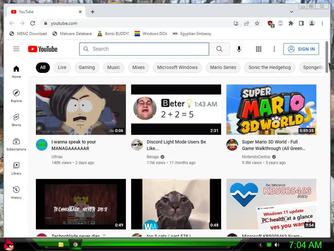This screenshot has height=251, width=334.
Task: Select the Music filter chip
Action: click(x=114, y=67)
